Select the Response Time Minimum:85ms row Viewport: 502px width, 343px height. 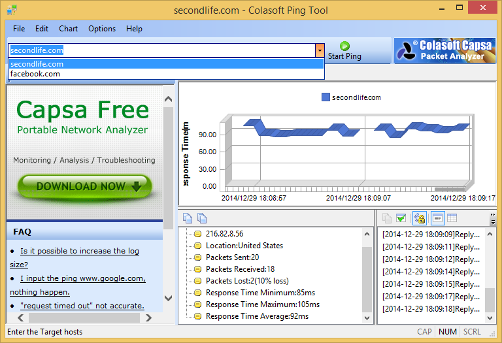tap(260, 293)
